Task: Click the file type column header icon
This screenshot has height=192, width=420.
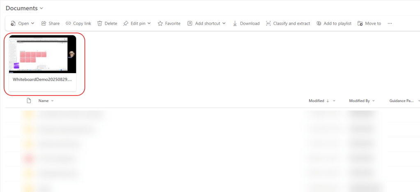Action: [29, 101]
